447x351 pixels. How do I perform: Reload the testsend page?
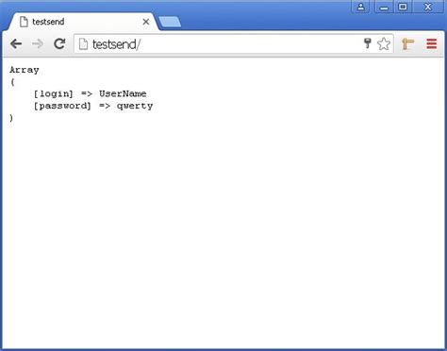59,43
